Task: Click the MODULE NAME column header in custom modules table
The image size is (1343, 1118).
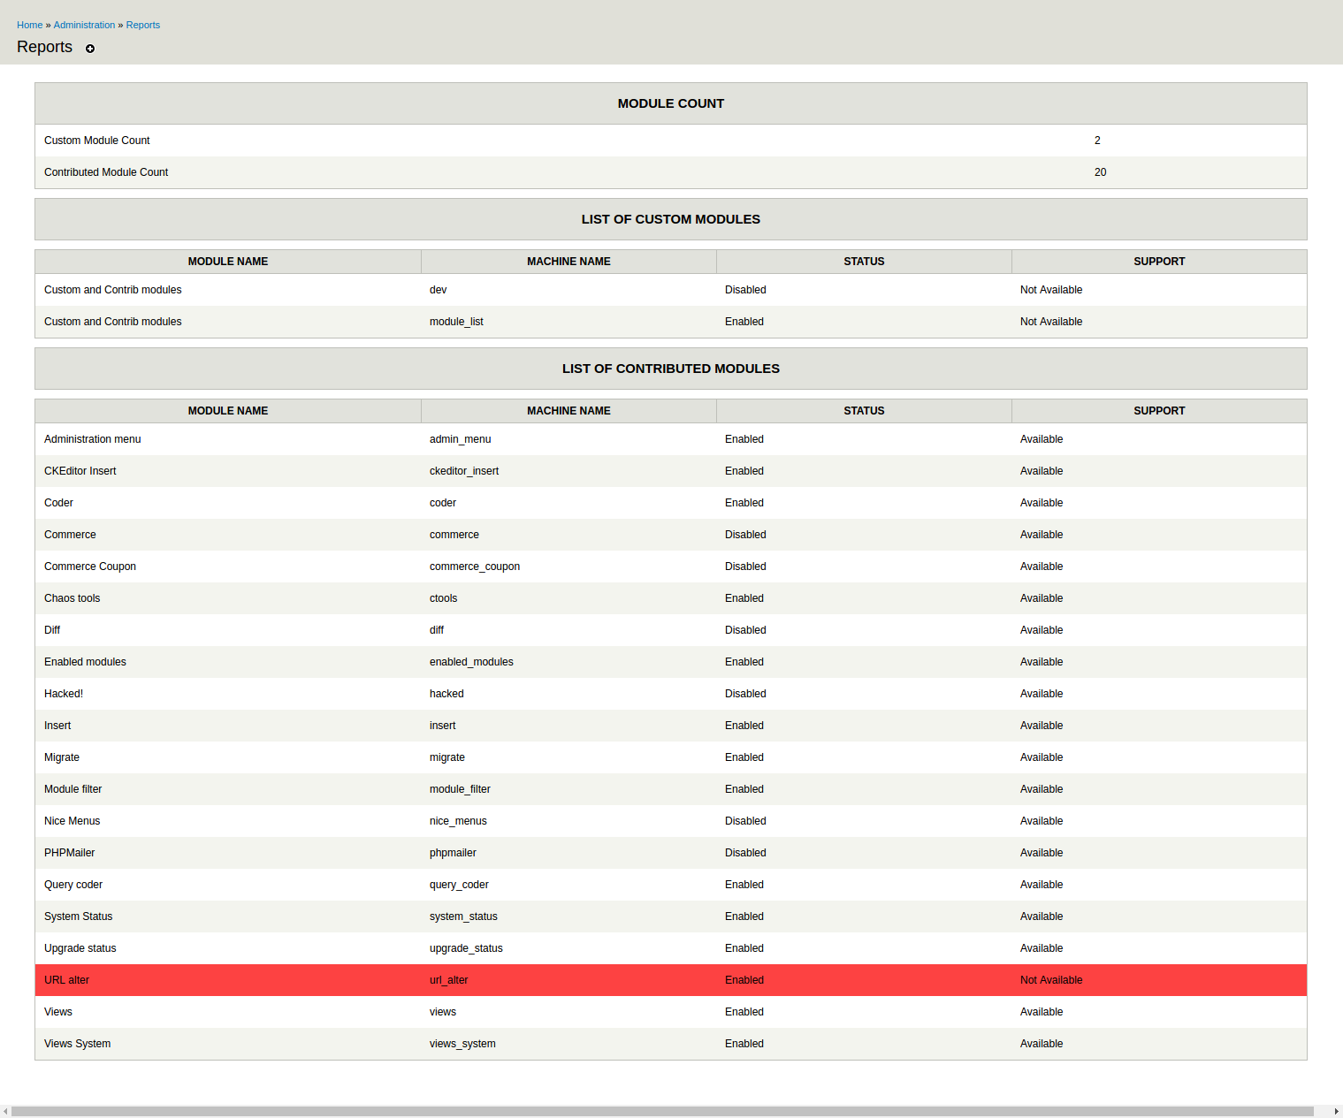Action: click(227, 261)
